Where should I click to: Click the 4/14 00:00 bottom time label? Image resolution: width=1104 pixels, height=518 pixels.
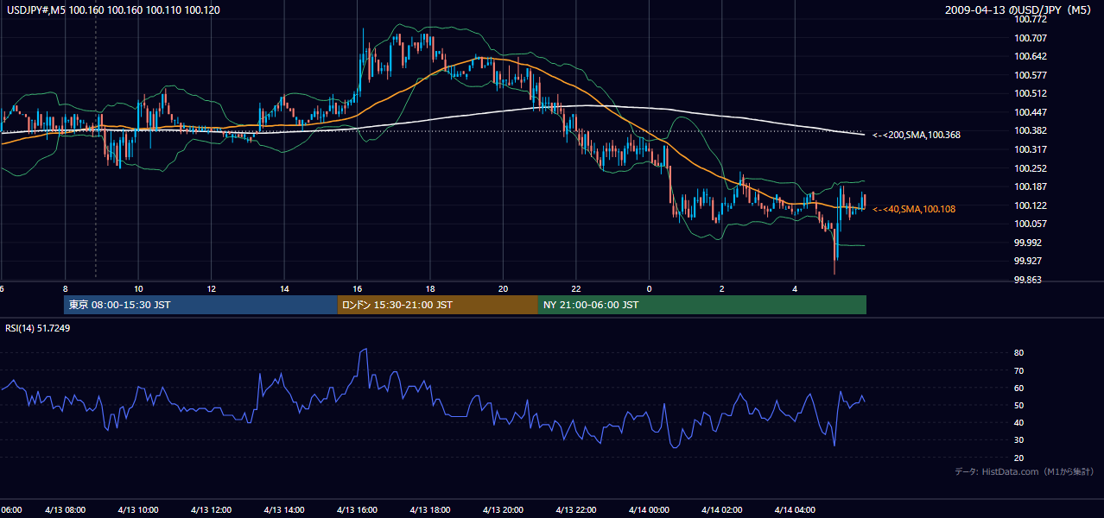coord(650,510)
